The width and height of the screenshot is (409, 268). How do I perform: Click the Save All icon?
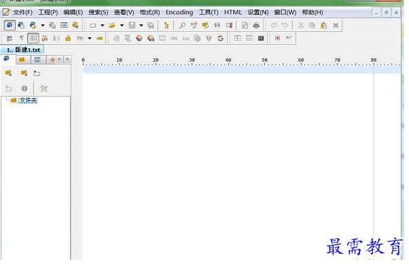point(151,26)
